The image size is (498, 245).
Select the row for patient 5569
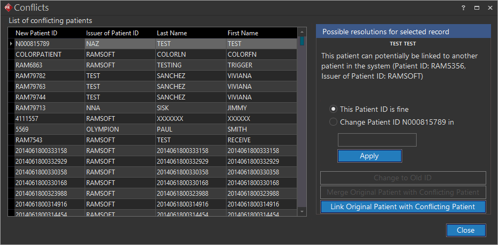(22, 129)
